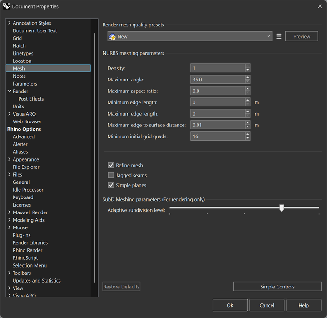327x318 pixels.
Task: Collapse the Render tree node
Action: 10,91
